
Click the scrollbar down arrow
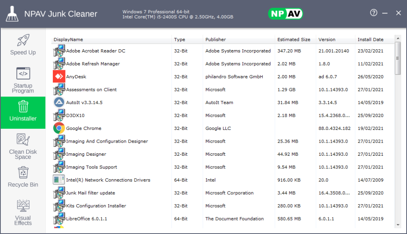tap(398, 225)
